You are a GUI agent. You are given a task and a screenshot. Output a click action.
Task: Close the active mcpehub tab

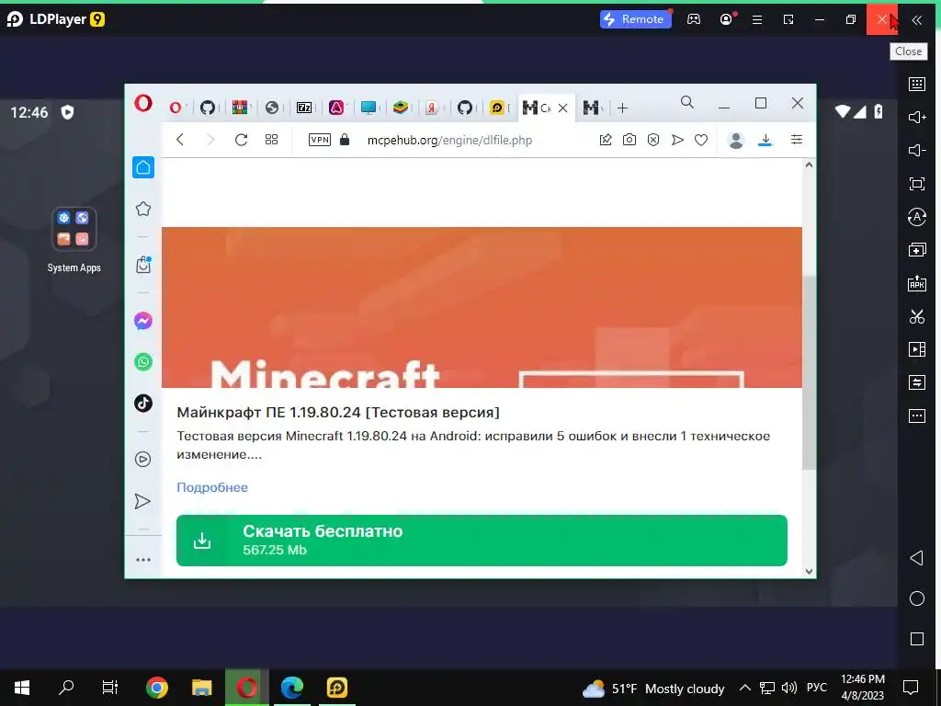pos(563,108)
